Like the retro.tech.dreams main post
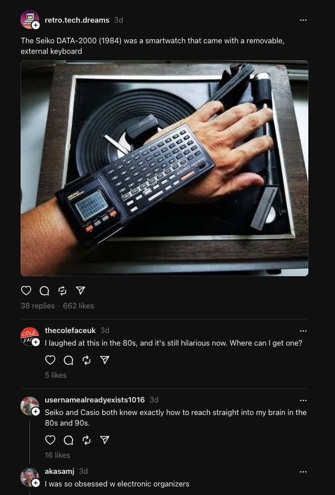The height and width of the screenshot is (495, 335). 26,290
